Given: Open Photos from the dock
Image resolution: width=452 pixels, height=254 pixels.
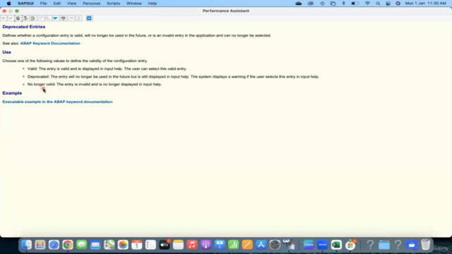Looking at the screenshot, I should tap(123, 245).
